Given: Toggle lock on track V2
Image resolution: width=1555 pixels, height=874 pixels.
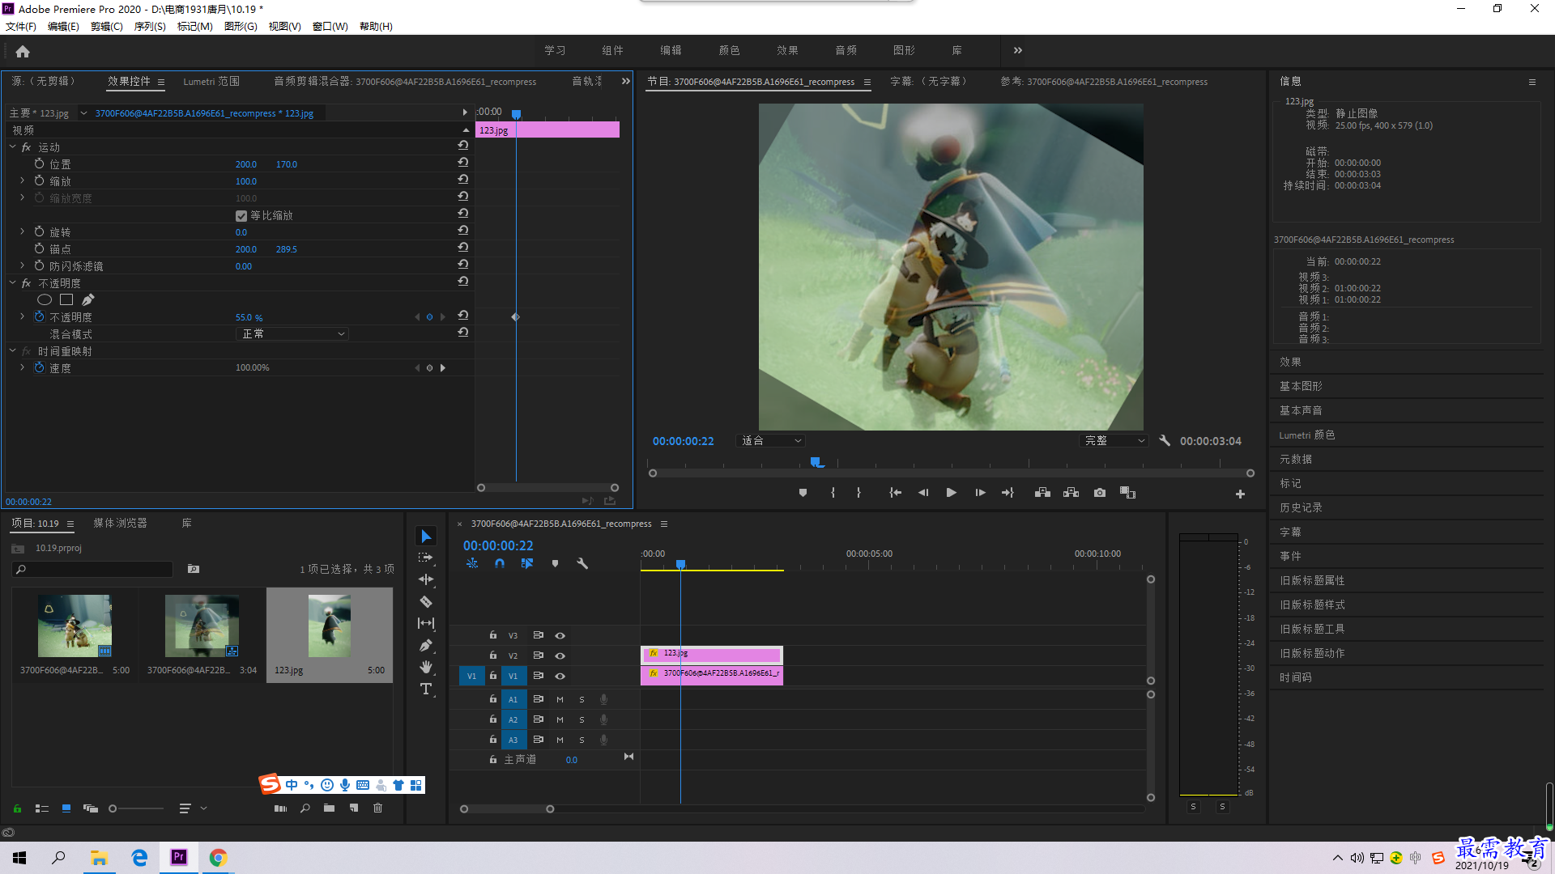Looking at the screenshot, I should [492, 655].
